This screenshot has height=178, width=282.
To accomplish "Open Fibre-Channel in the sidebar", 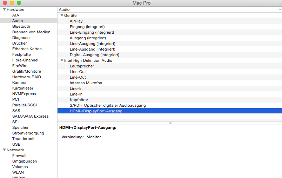I will (x=25, y=60).
